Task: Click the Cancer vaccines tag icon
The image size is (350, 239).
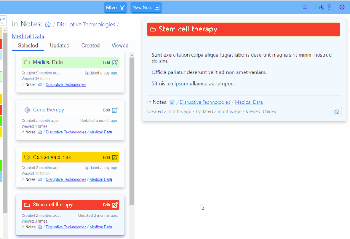Action: coord(27,157)
